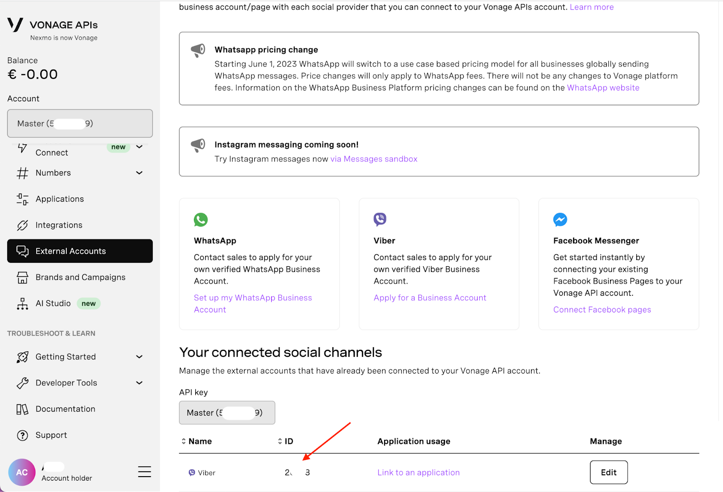Expand the Getting Started chevron

(140, 357)
